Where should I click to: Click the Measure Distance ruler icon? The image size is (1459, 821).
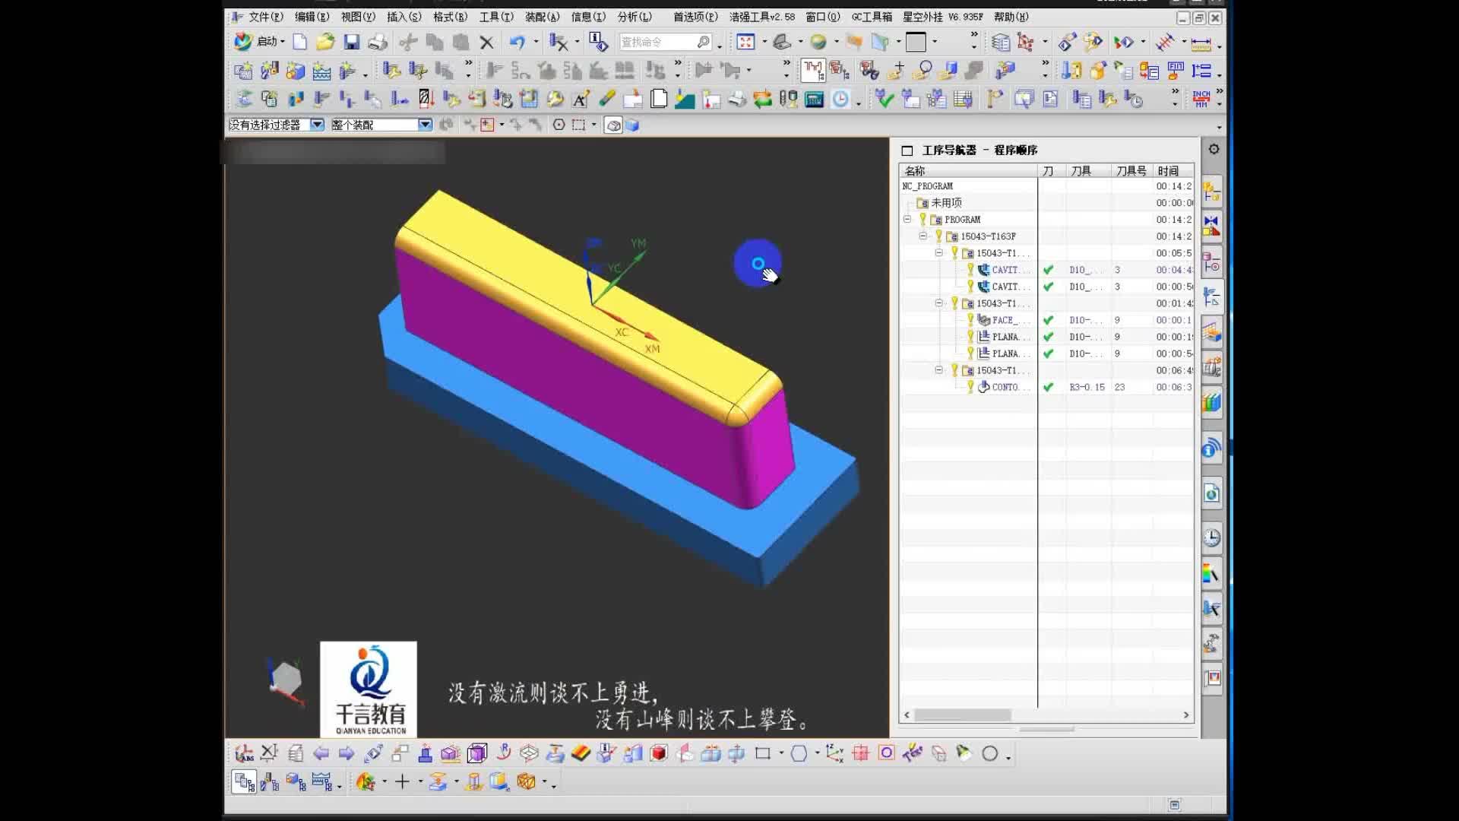[1201, 43]
